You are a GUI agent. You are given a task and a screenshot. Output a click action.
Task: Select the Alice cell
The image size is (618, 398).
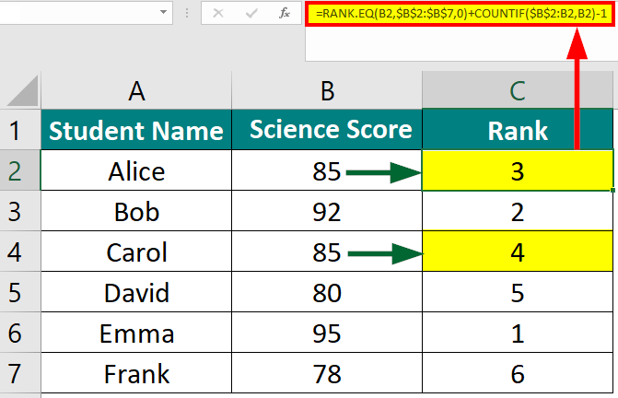point(136,170)
